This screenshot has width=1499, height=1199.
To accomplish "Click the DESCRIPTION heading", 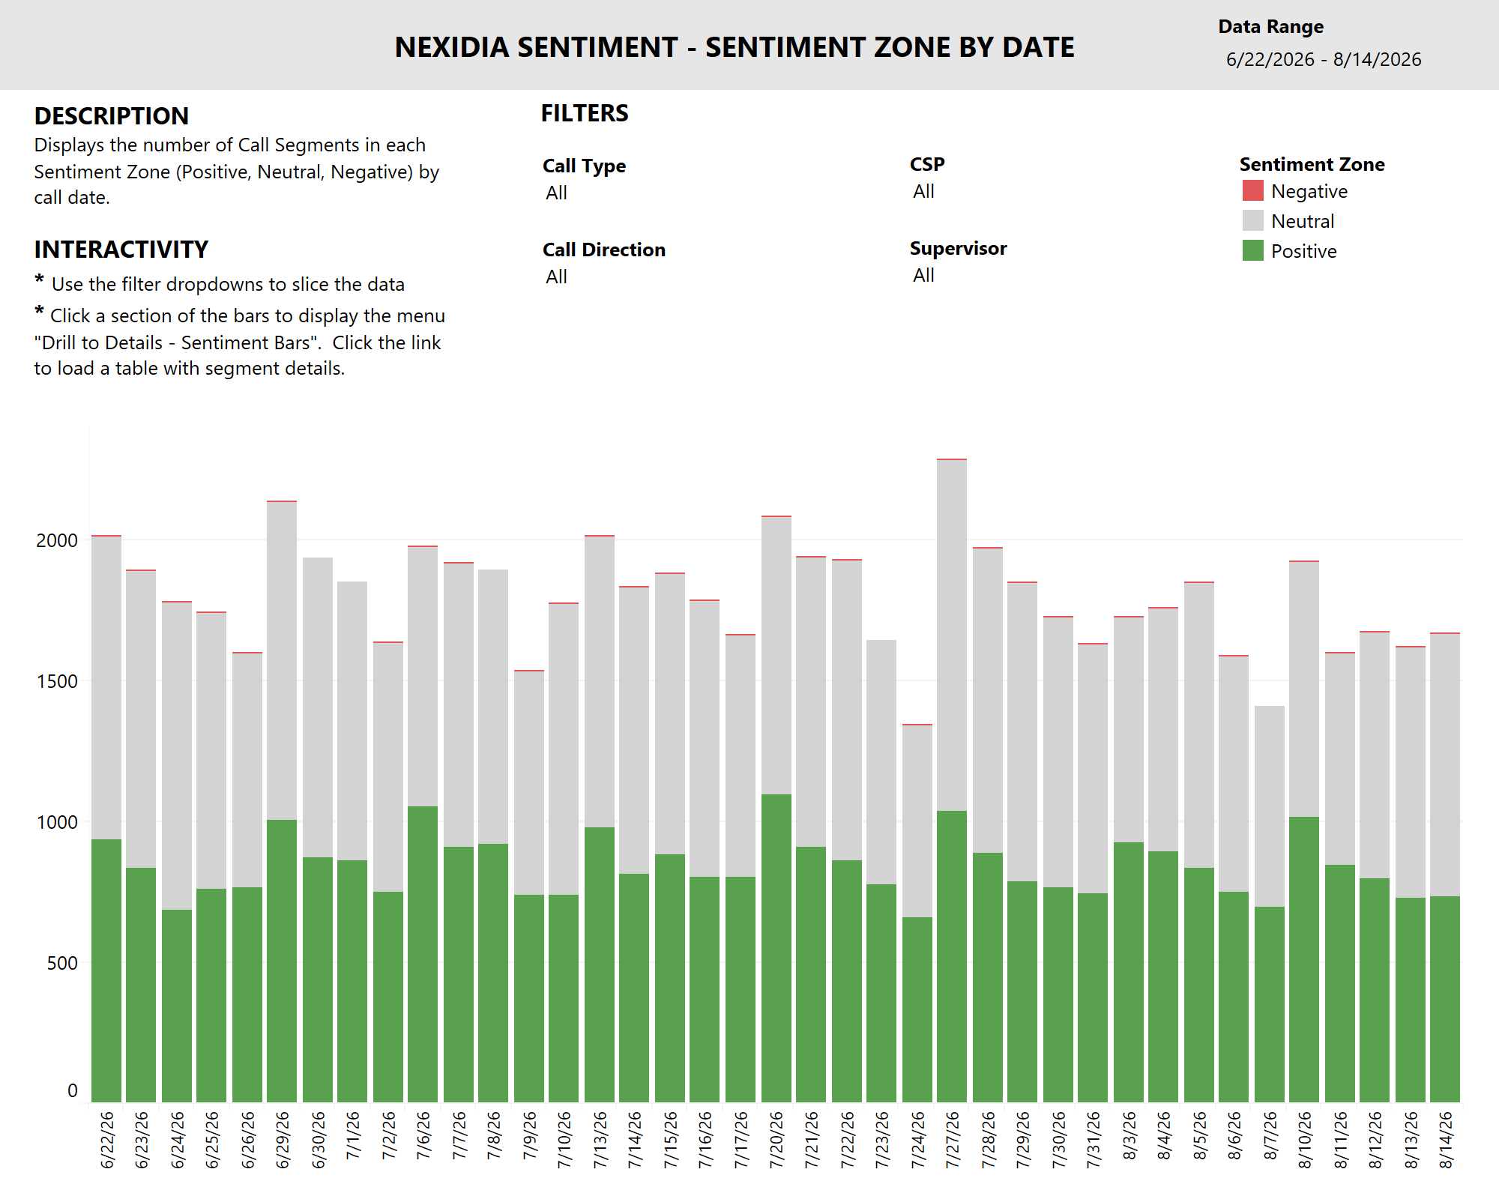I will 112,116.
